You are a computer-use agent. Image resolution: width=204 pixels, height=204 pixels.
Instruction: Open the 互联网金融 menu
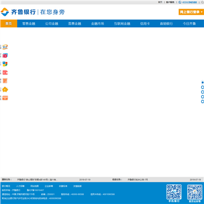[x=122, y=24]
